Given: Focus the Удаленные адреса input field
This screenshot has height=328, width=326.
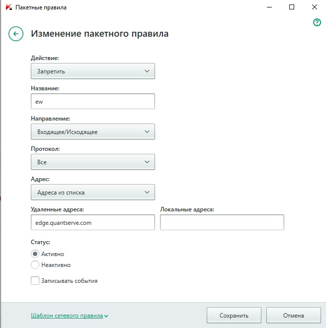Looking at the screenshot, I should coord(92,222).
